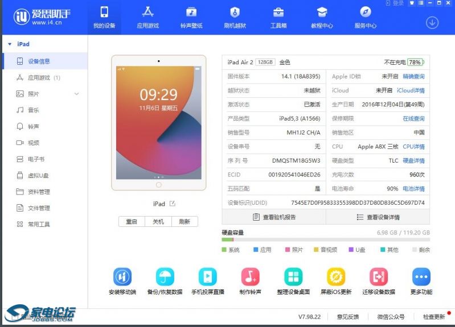
Task: Open 整理设备桌面 grid icon
Action: [x=293, y=277]
